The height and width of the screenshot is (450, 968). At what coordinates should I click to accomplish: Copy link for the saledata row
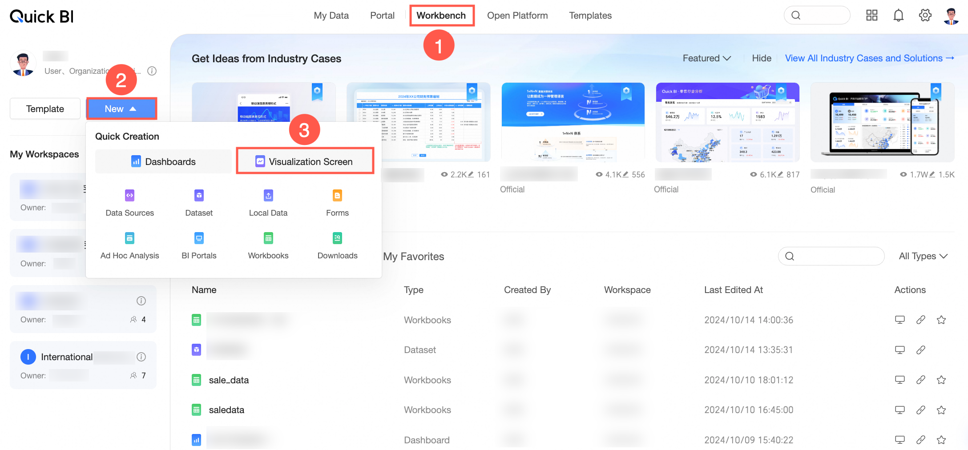point(920,410)
